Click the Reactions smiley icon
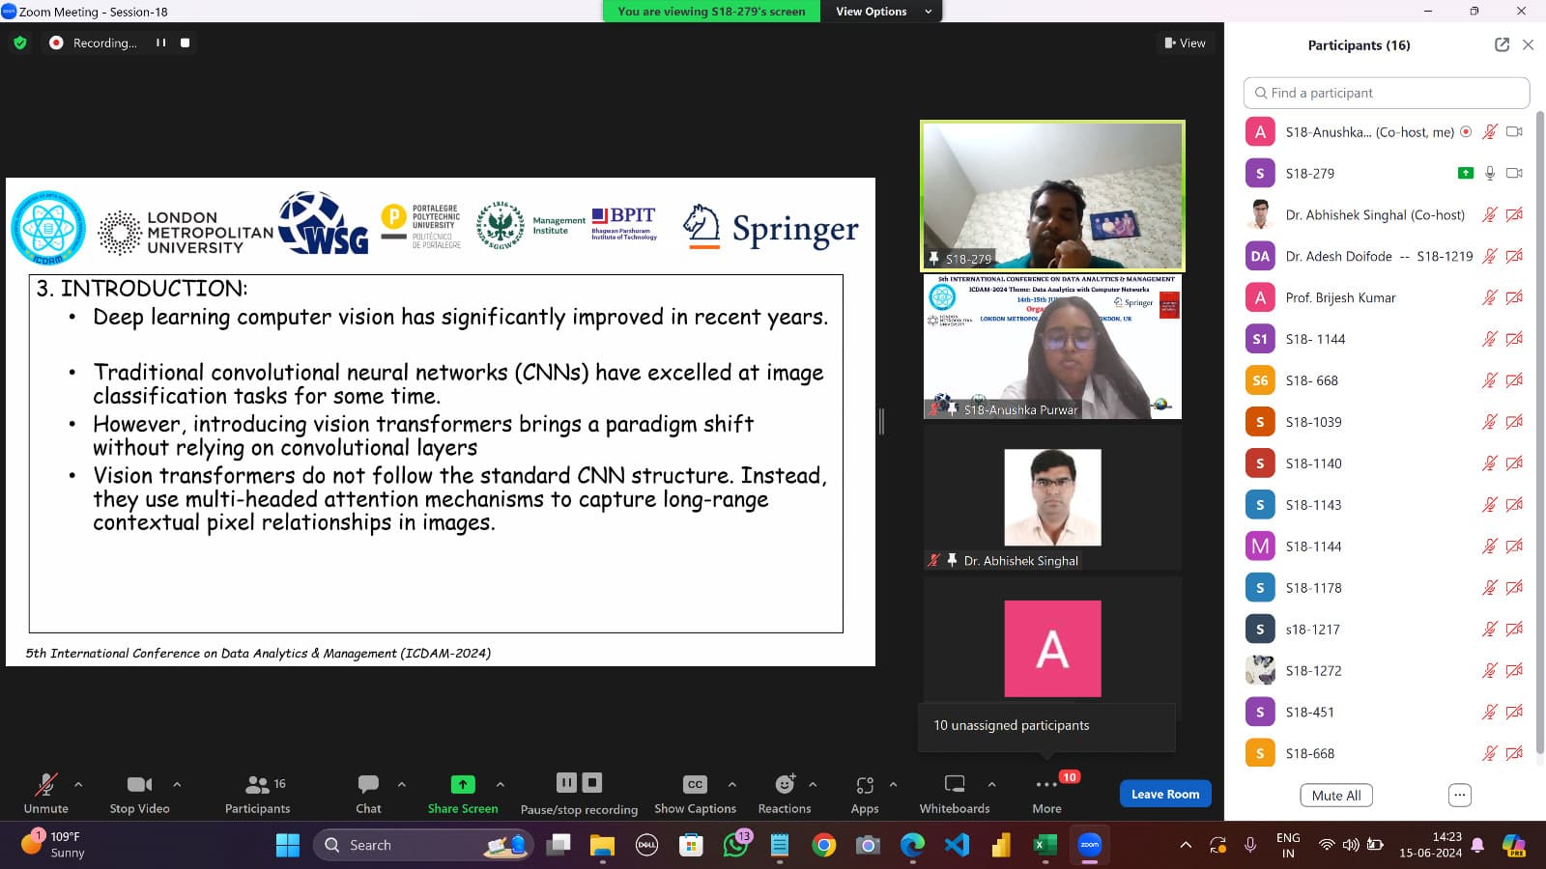The image size is (1546, 869). [x=785, y=784]
